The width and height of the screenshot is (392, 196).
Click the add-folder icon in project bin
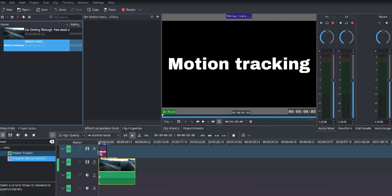(12, 17)
